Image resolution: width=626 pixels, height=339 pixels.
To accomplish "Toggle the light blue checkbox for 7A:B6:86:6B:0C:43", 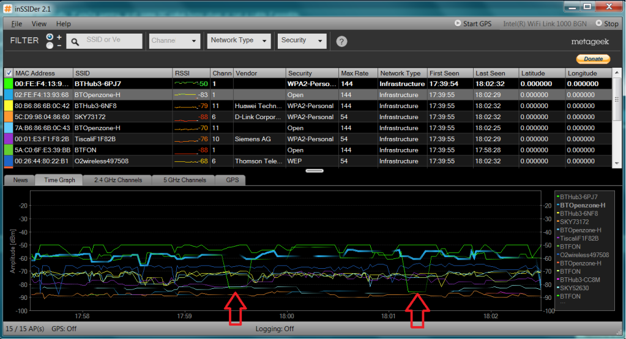I will 9,128.
